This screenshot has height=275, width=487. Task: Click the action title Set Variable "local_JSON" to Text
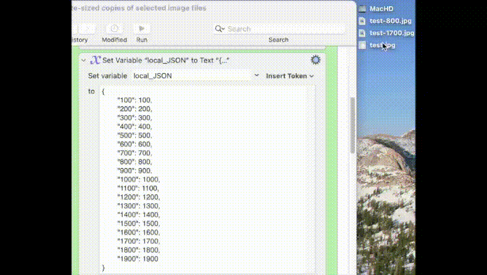[166, 60]
